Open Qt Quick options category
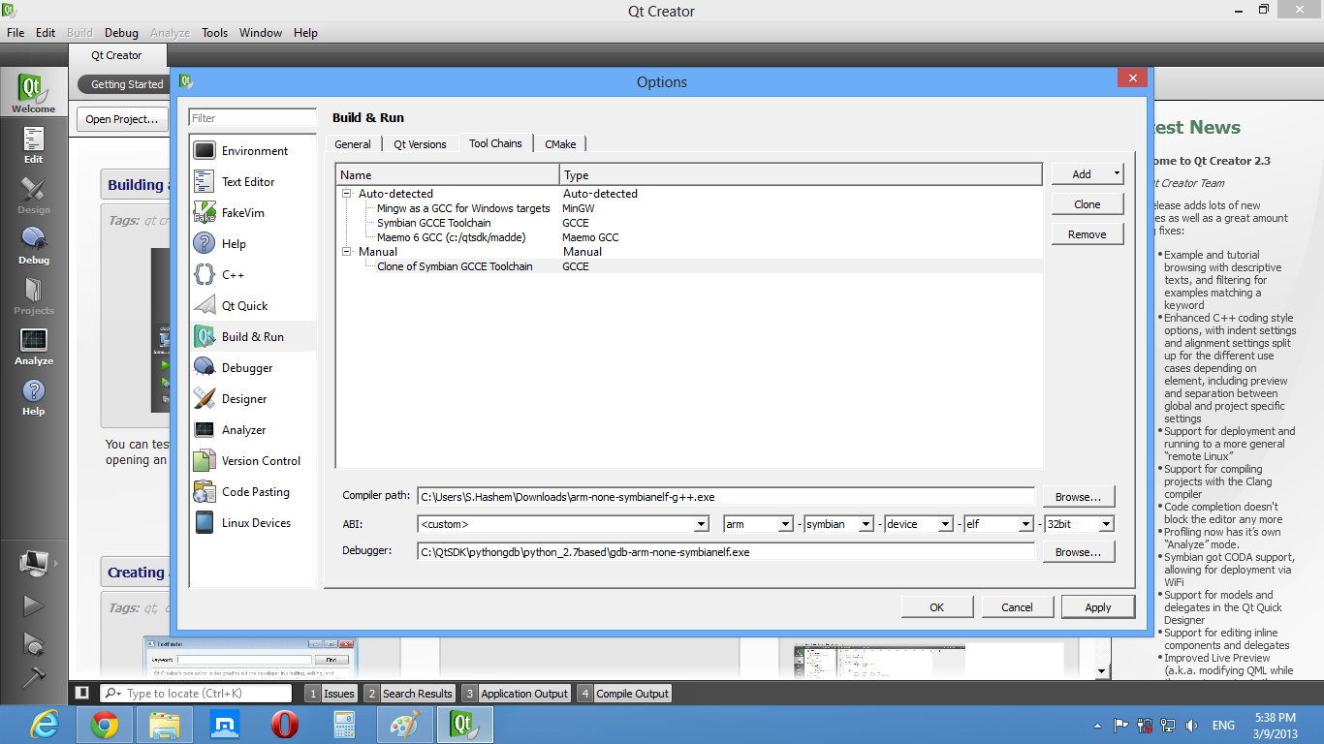This screenshot has height=744, width=1324. (x=244, y=306)
